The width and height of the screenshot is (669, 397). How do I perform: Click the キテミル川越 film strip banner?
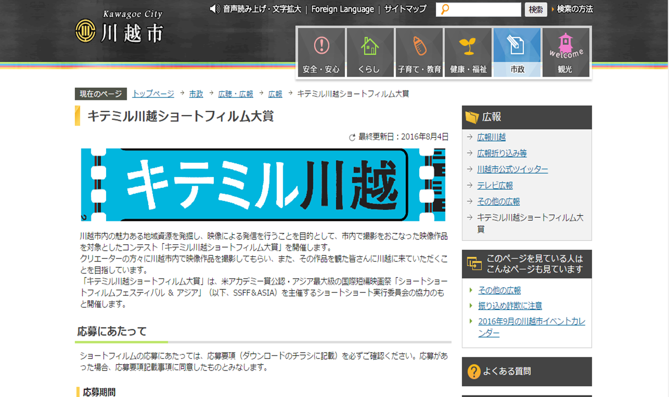tap(263, 184)
